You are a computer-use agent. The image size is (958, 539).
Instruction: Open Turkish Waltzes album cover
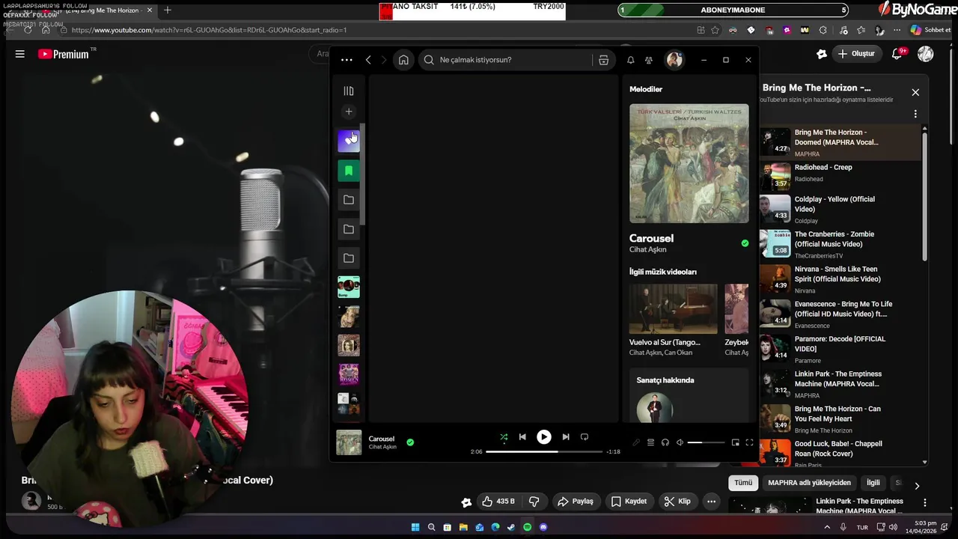tap(689, 163)
